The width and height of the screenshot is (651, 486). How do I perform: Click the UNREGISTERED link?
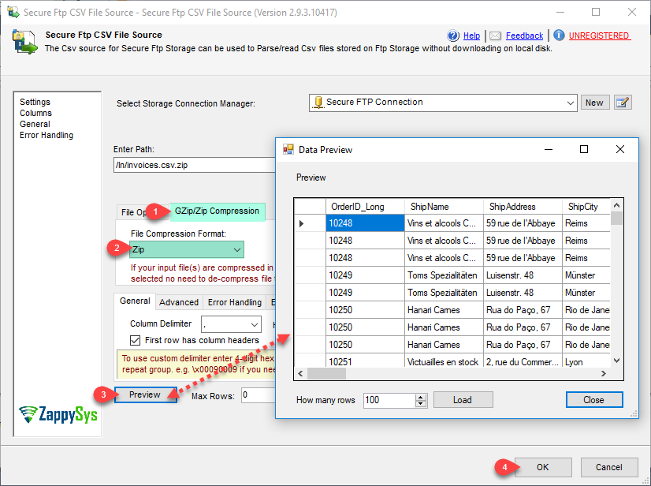click(x=600, y=36)
